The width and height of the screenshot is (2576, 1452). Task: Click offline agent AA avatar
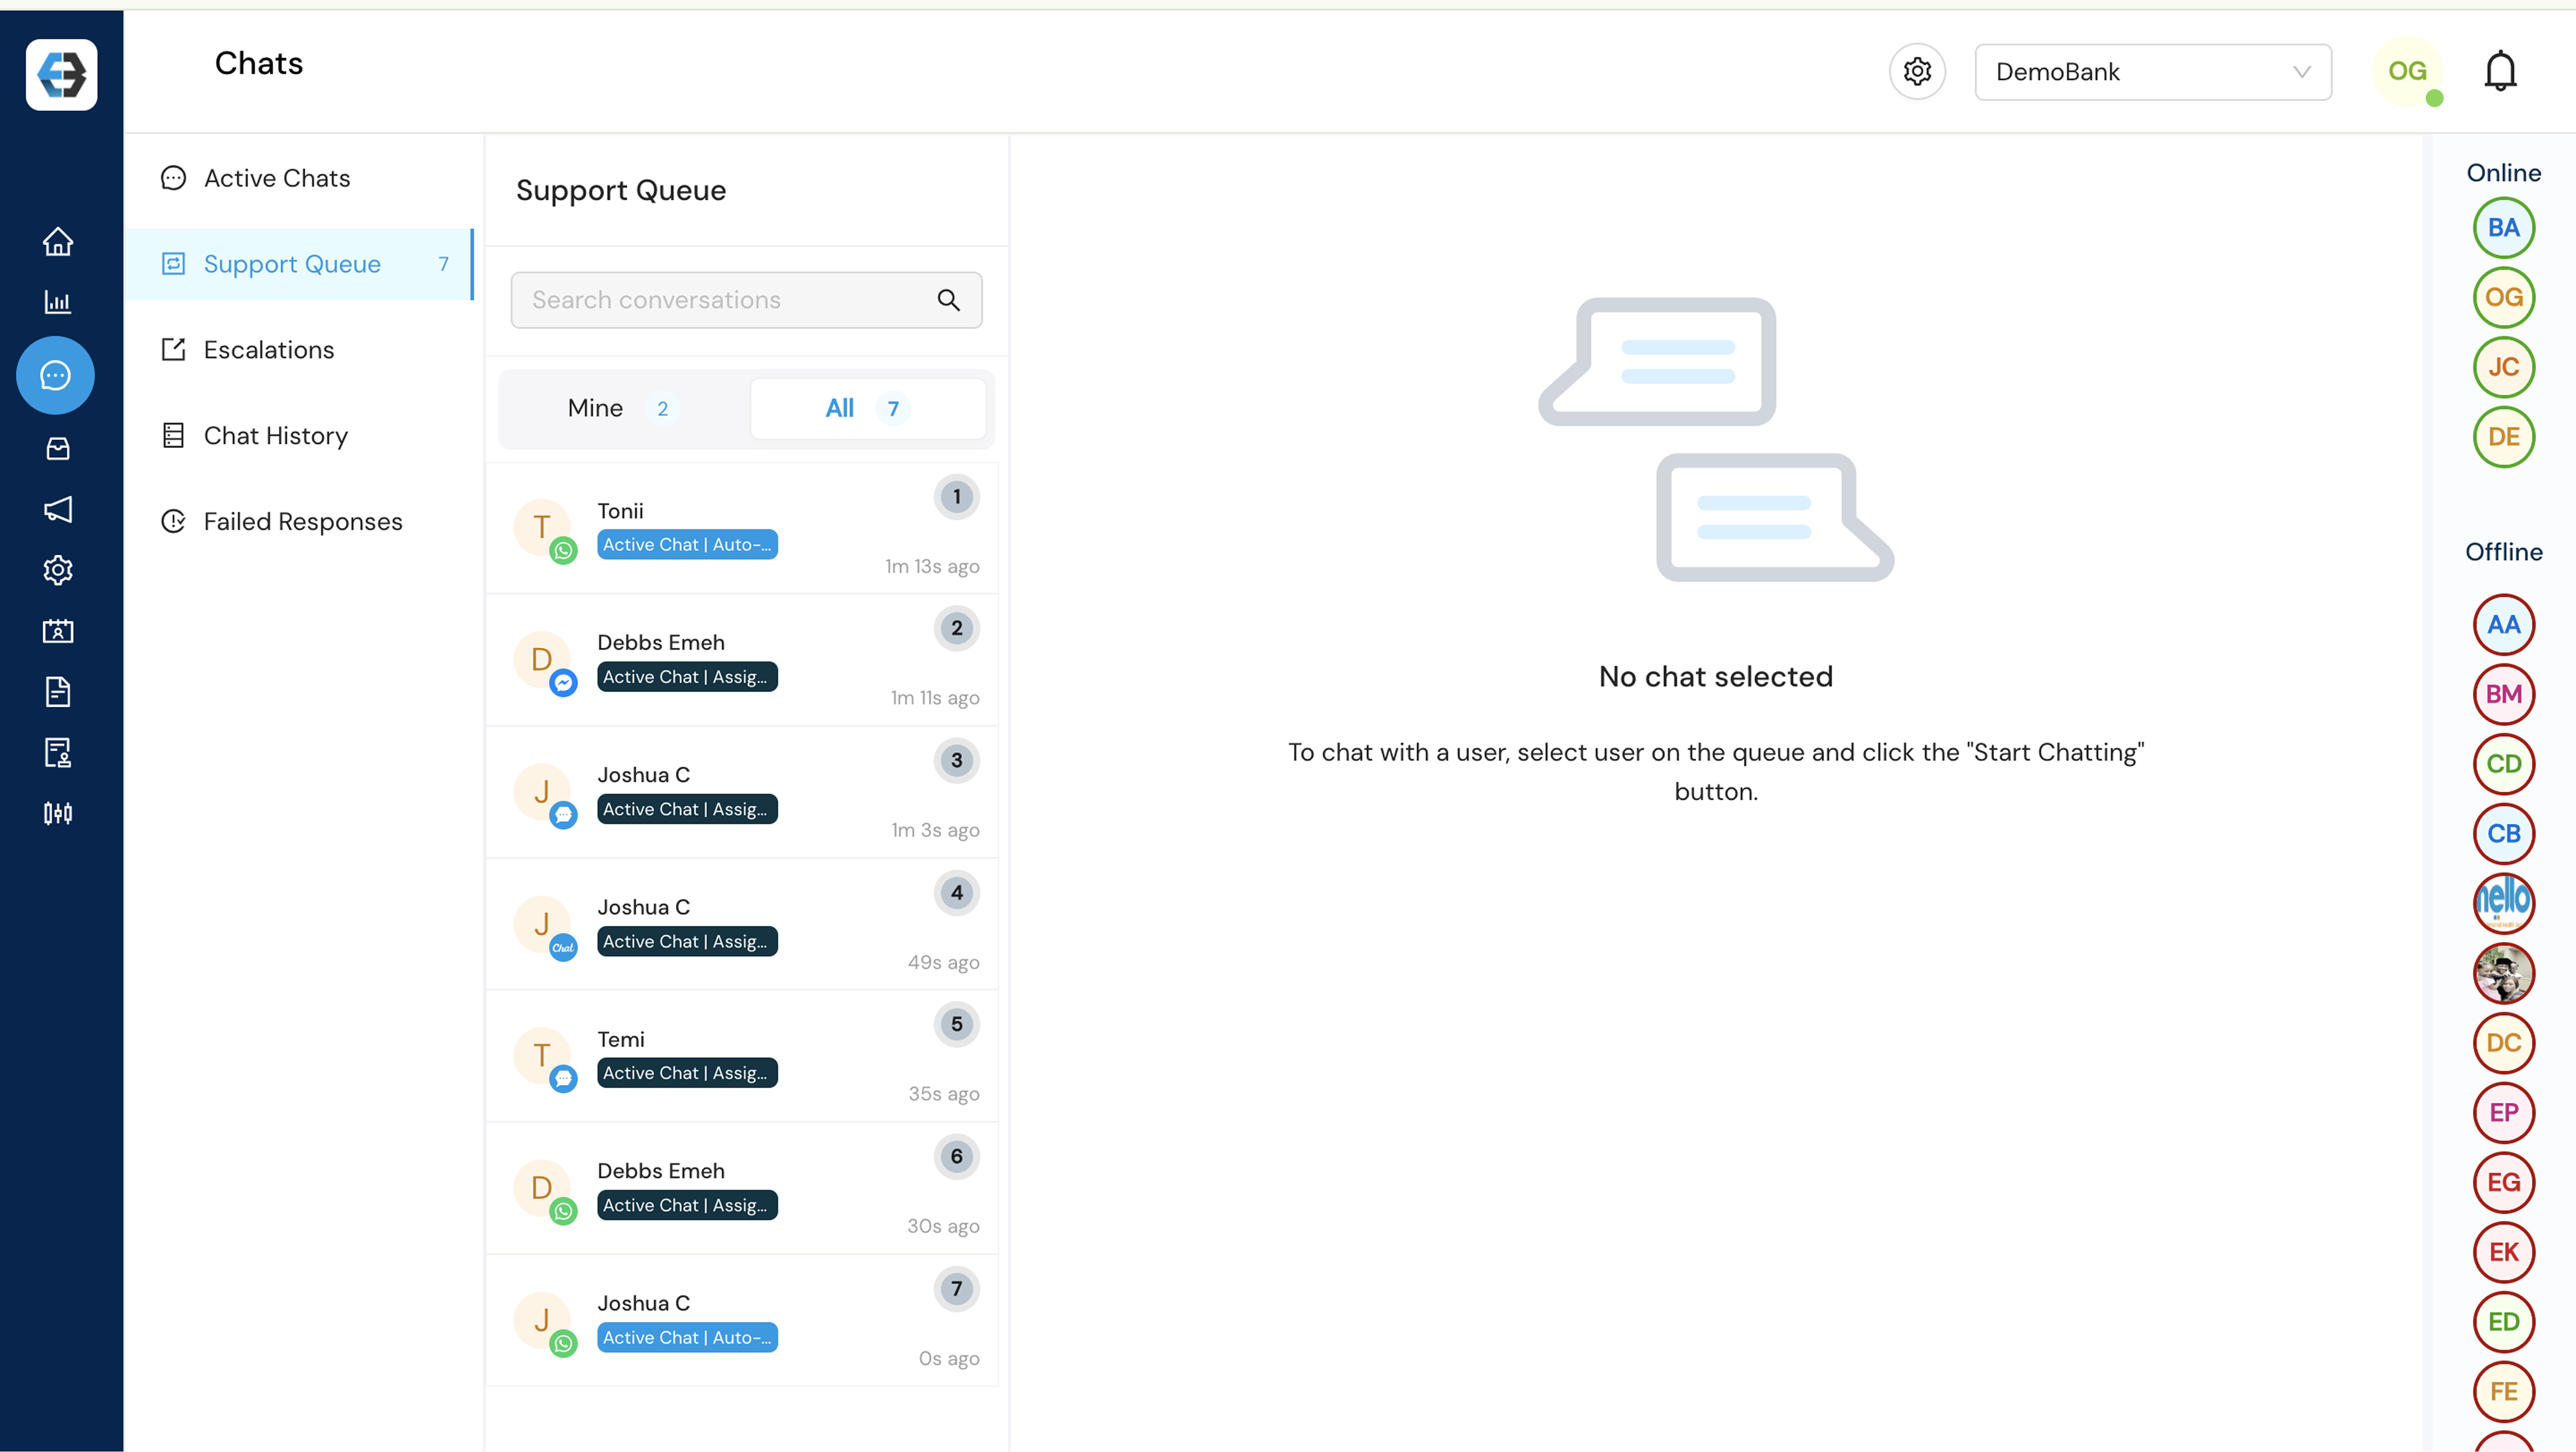point(2503,625)
